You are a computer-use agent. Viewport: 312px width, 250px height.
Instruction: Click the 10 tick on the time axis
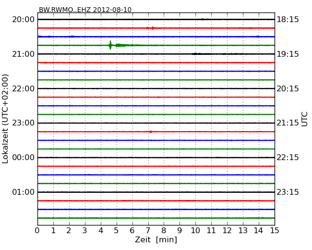click(x=195, y=230)
